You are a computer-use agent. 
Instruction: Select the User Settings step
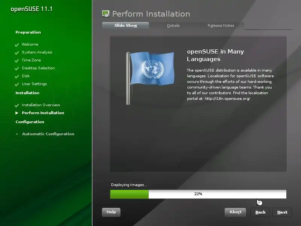tap(34, 84)
